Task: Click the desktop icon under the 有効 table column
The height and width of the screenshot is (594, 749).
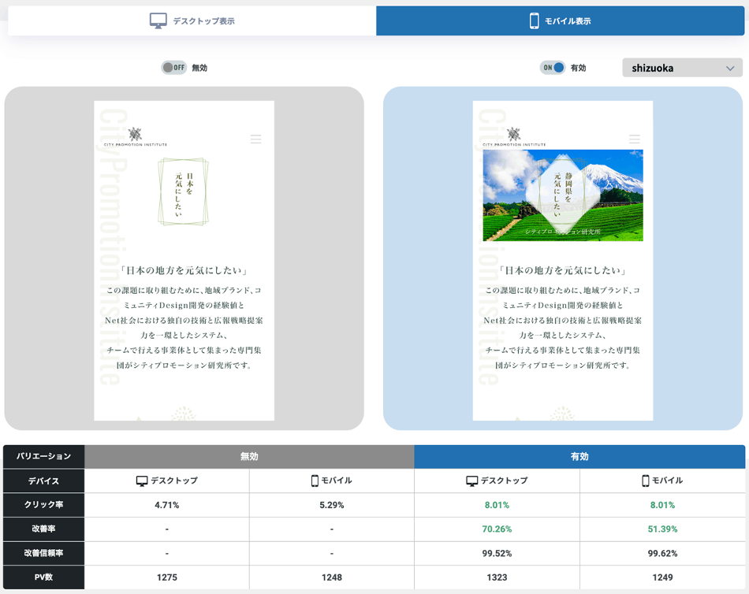Action: point(471,481)
